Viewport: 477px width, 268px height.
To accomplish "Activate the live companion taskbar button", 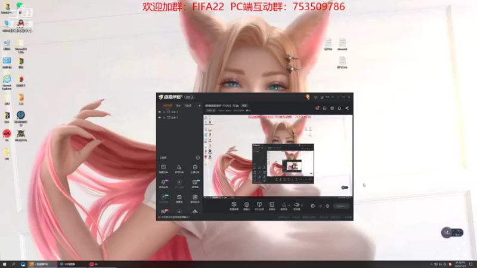I will pyautogui.click(x=42, y=264).
